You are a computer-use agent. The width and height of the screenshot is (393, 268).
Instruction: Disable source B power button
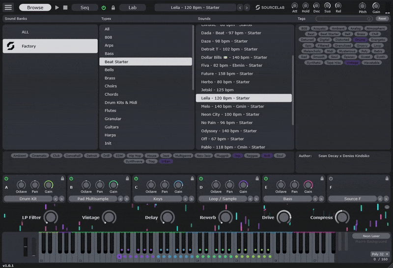[71, 178]
